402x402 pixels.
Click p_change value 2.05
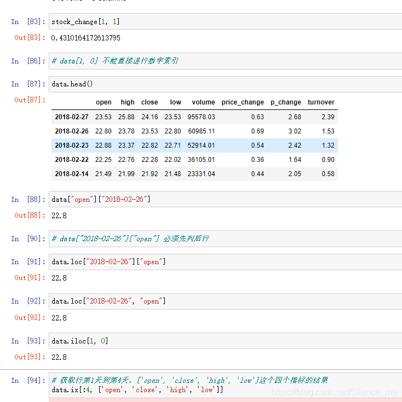(295, 174)
